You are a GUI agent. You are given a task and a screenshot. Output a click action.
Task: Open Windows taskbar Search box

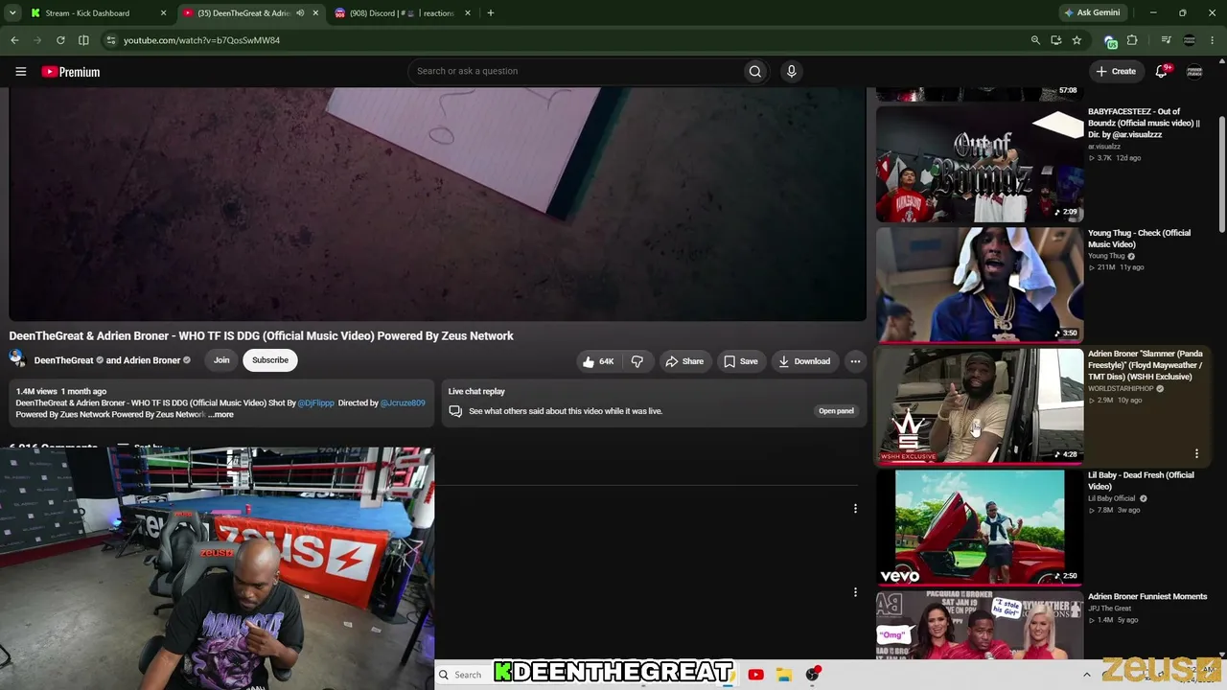click(462, 675)
